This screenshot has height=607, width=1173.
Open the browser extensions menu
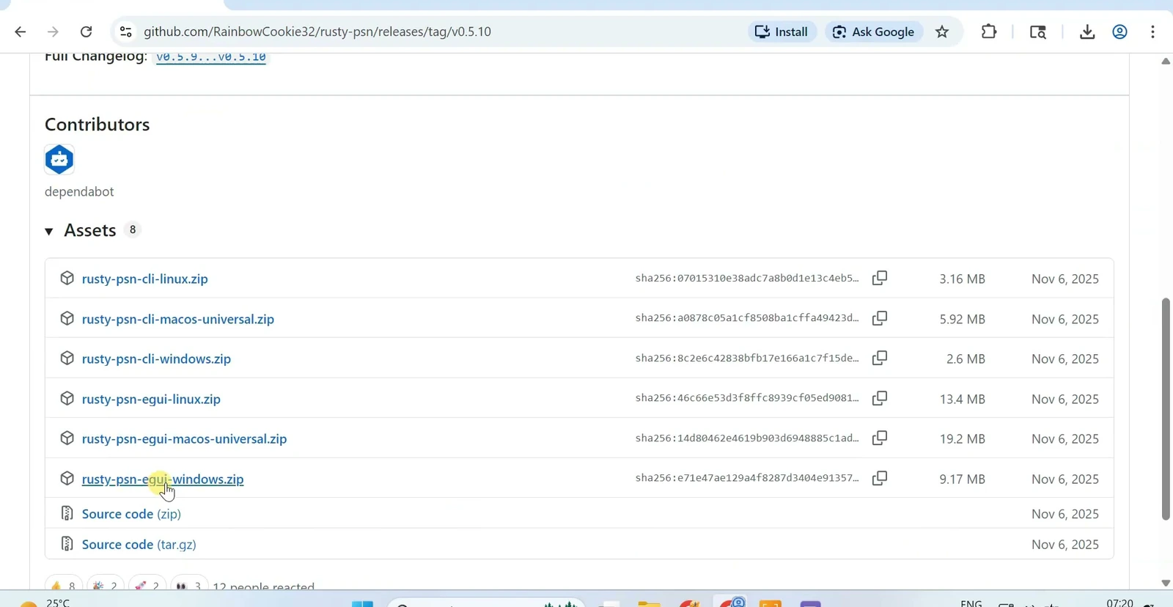(989, 32)
